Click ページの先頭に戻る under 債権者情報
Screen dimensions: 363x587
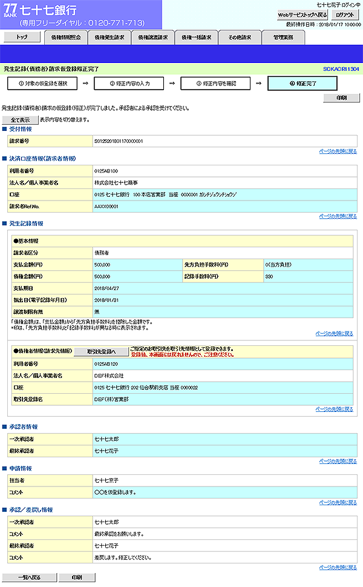tap(334, 409)
